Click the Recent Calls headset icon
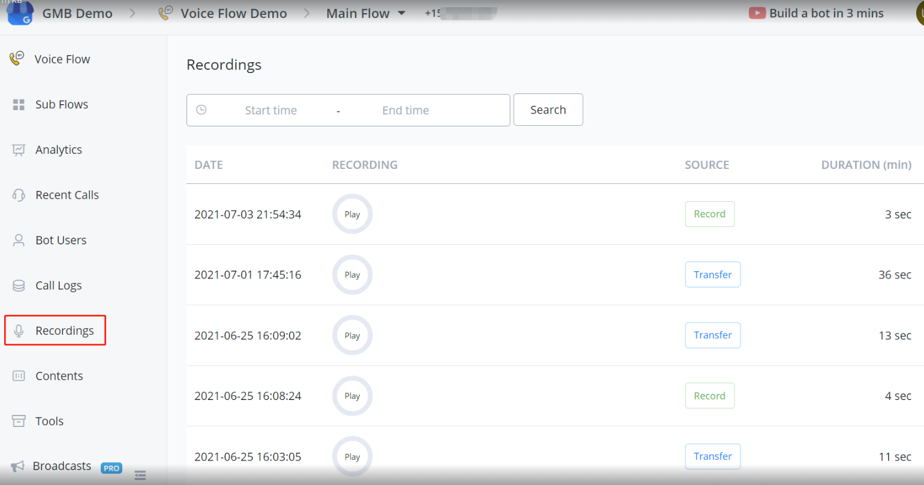 coord(19,195)
